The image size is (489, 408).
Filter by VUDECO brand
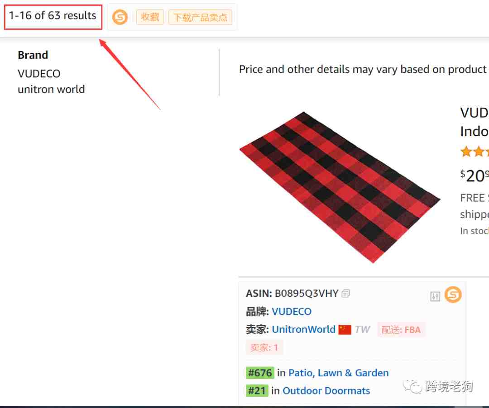(x=39, y=73)
